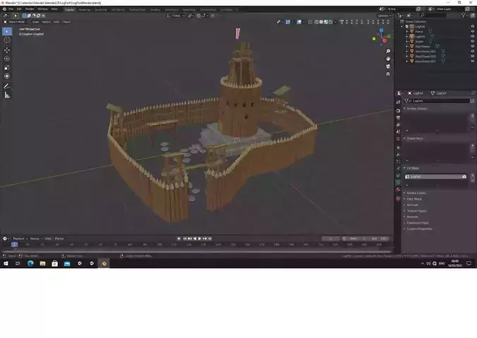Collapse the Vertex Groups panel
This screenshot has width=477, height=338.
click(416, 109)
